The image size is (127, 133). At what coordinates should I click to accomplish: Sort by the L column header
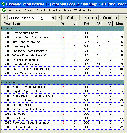pyautogui.click(x=71, y=24)
